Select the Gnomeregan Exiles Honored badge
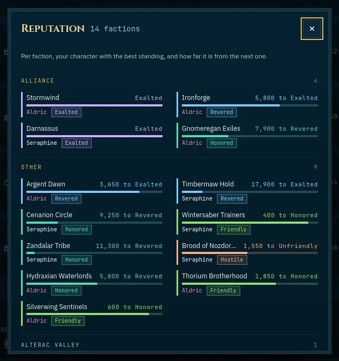 coord(222,143)
